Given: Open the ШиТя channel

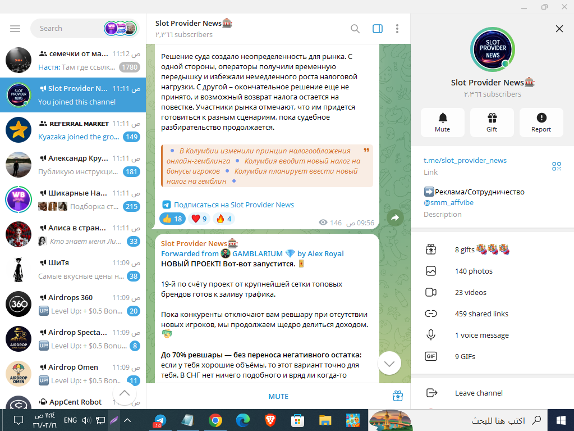Looking at the screenshot, I should 73,269.
